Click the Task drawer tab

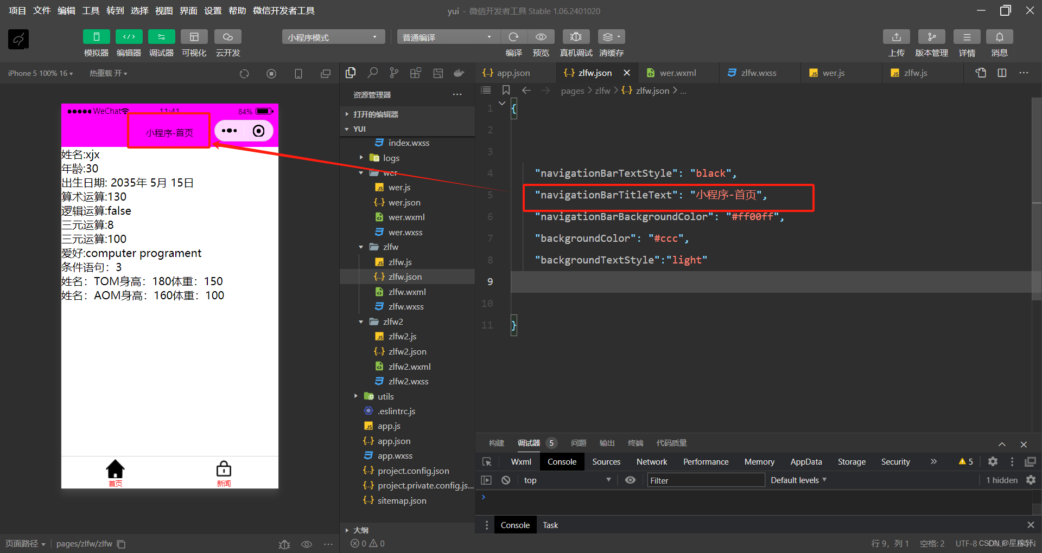point(550,525)
